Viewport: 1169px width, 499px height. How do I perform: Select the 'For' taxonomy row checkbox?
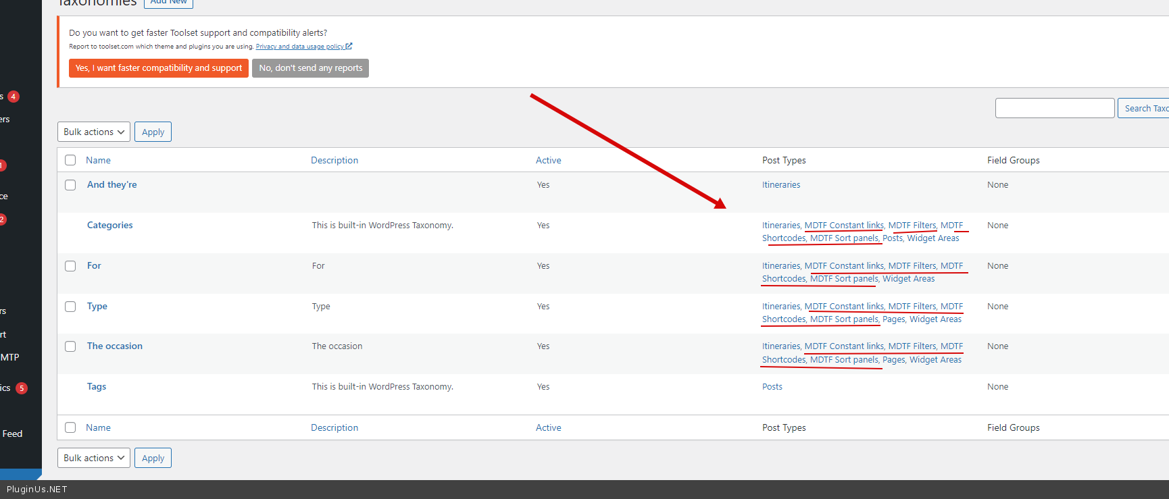pos(70,266)
